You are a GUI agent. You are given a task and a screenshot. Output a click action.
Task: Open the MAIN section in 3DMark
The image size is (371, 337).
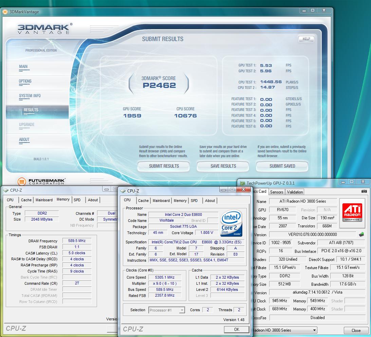point(23,67)
